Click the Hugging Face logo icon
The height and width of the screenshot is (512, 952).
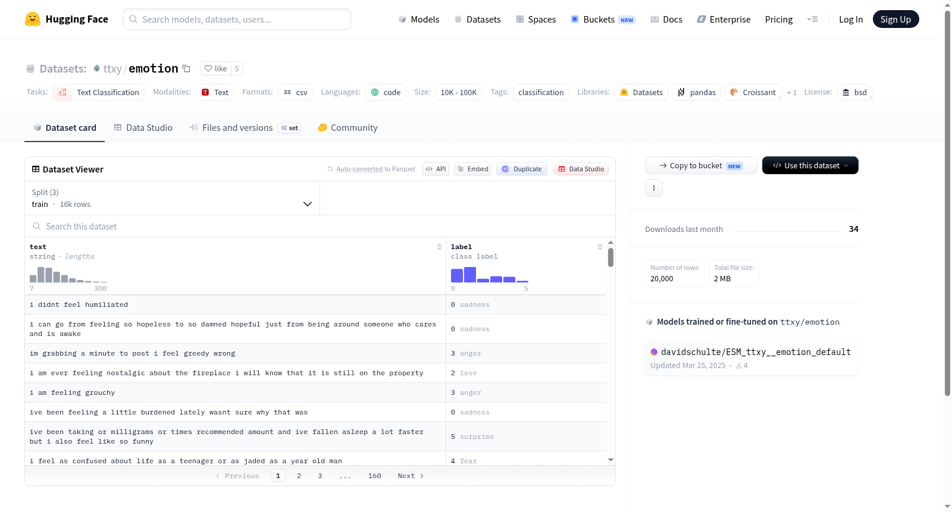pyautogui.click(x=33, y=19)
